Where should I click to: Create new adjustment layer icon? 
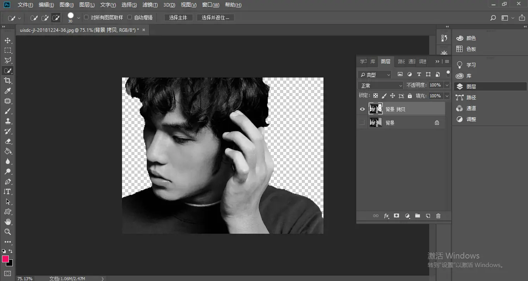407,216
